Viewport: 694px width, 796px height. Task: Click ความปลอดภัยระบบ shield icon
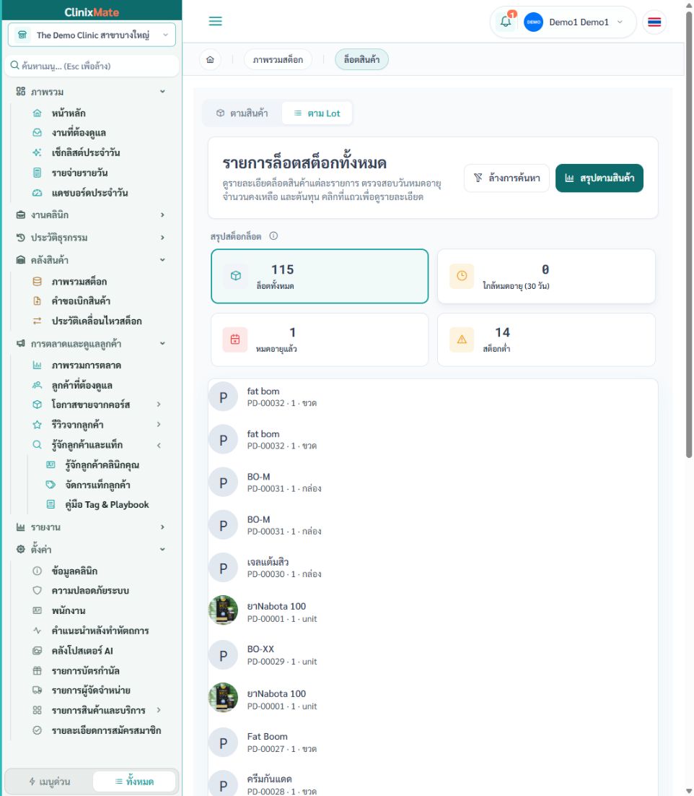(37, 591)
